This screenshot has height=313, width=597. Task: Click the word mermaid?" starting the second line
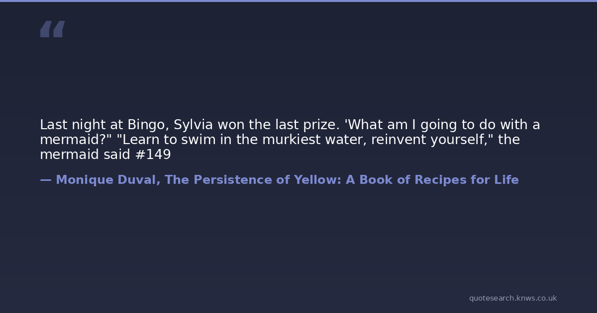[x=76, y=140]
